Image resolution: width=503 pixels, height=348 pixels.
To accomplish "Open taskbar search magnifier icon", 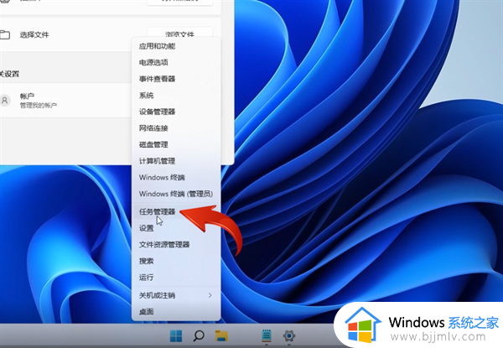I will tap(199, 335).
